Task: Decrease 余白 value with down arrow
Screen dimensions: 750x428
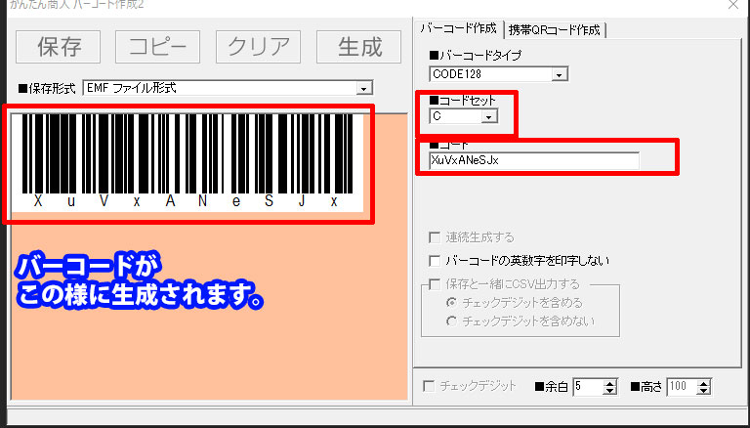Action: [x=610, y=391]
